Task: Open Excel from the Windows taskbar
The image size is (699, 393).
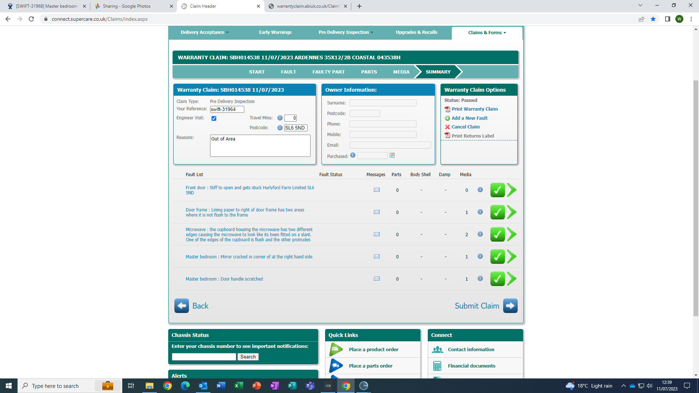Action: pos(238,386)
